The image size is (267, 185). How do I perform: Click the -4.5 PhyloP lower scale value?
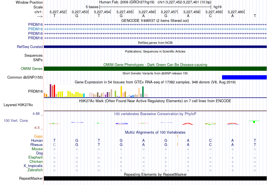click(x=37, y=128)
